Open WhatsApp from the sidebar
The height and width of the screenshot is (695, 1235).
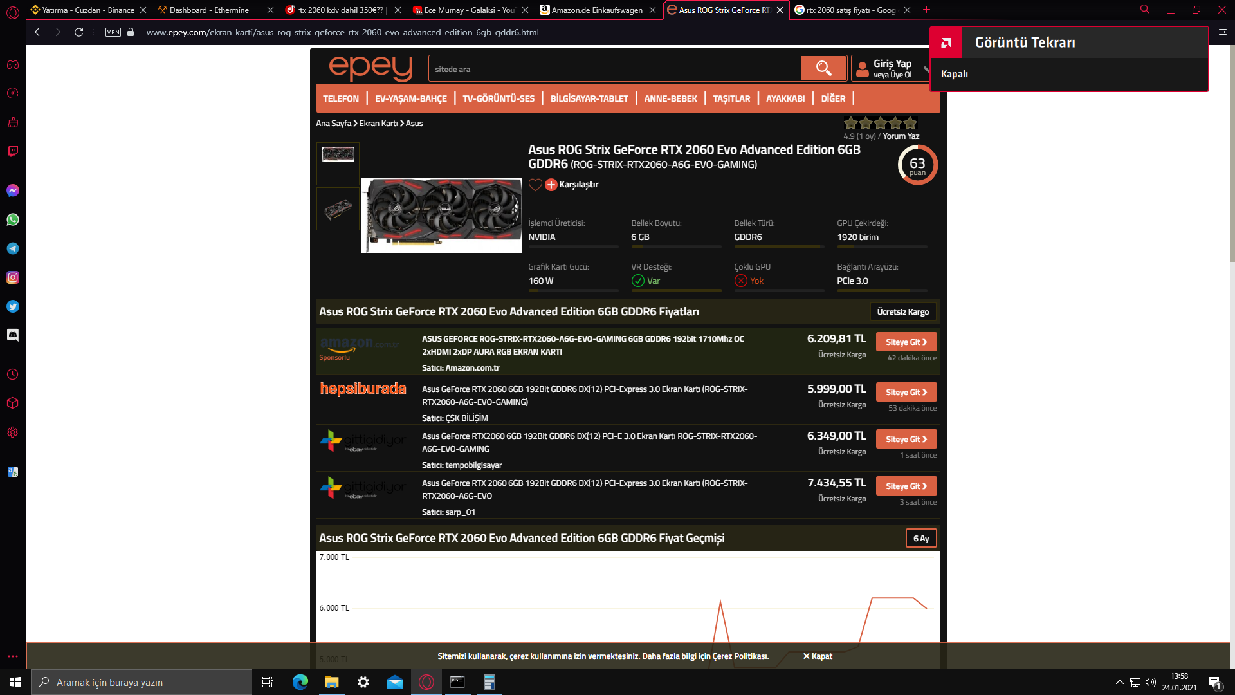(13, 219)
